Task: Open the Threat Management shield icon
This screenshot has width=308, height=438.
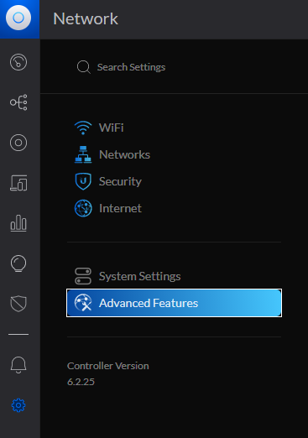Action: click(x=18, y=304)
